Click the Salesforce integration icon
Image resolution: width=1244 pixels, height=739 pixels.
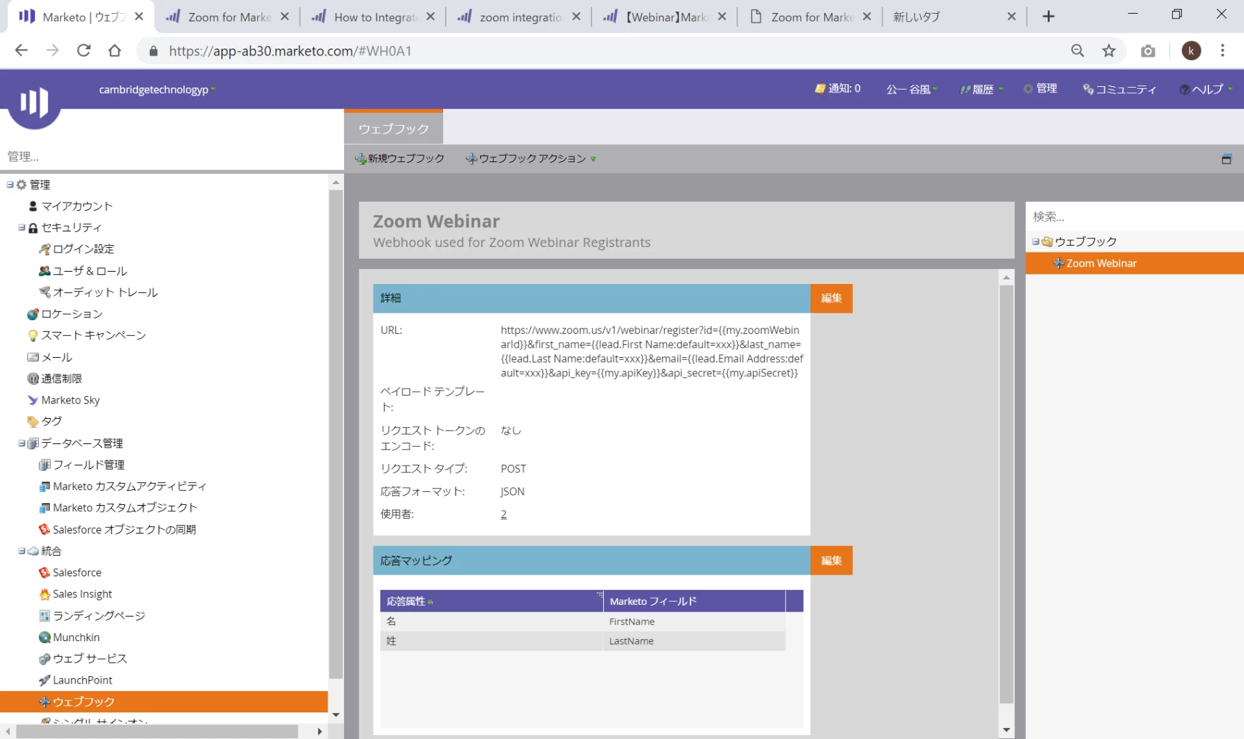tap(44, 573)
